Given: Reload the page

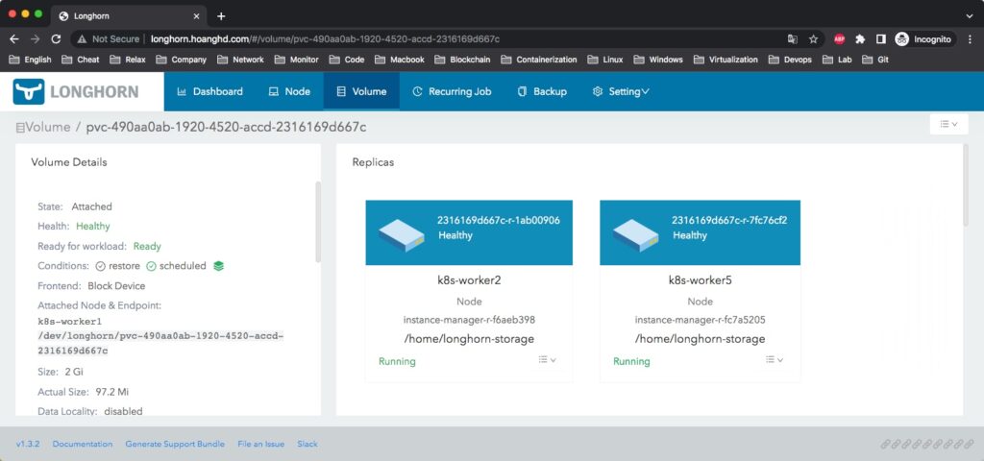Looking at the screenshot, I should 56,38.
